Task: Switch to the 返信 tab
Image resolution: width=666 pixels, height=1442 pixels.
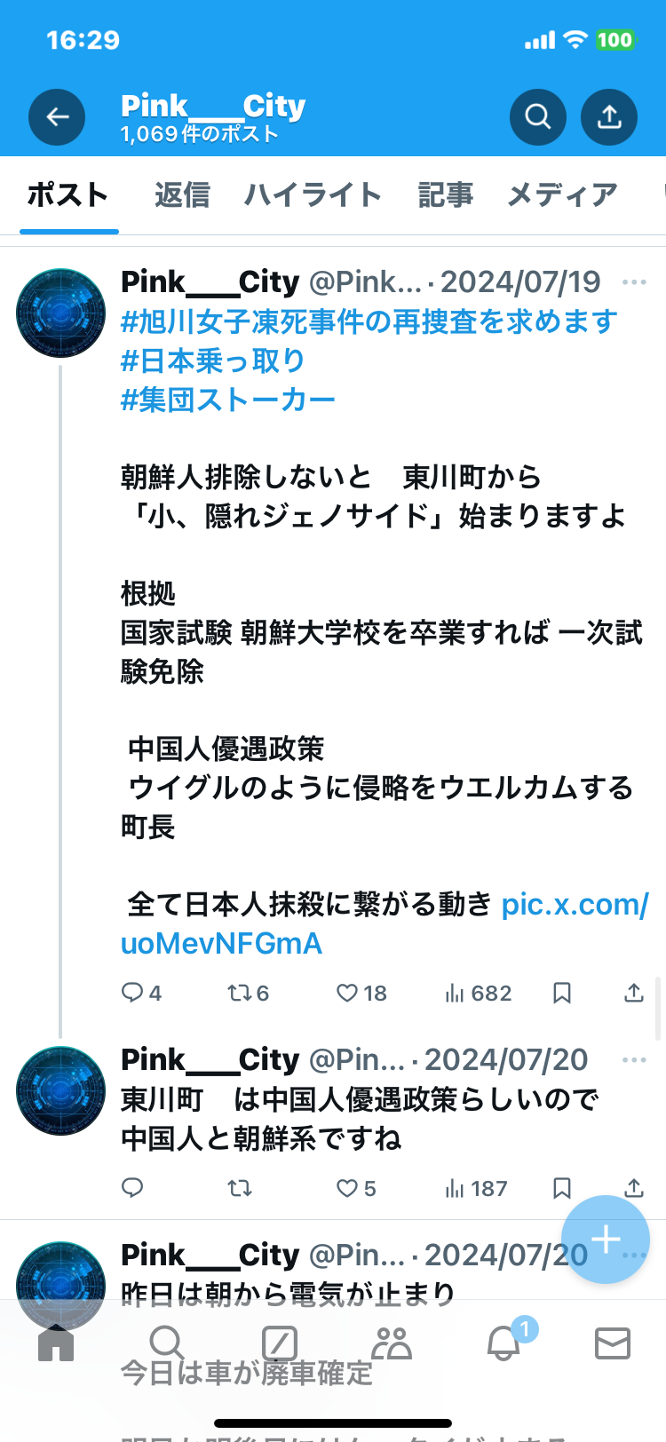Action: pos(182,195)
